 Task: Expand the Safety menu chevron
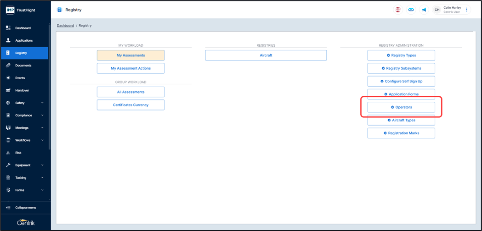coord(42,103)
